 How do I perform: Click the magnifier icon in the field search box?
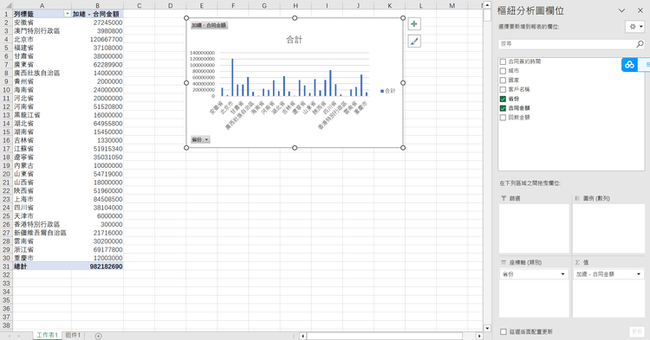tap(640, 44)
